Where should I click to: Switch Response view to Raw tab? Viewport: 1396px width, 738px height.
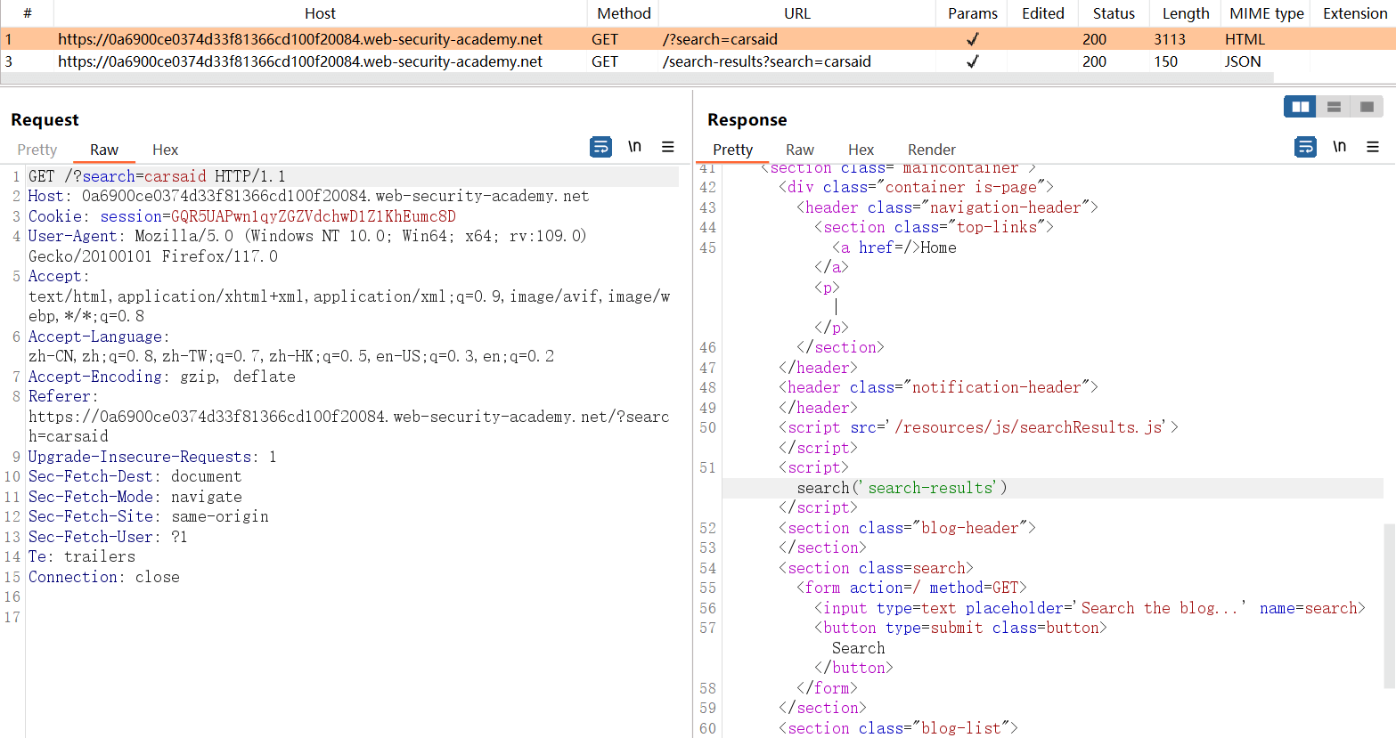(799, 150)
